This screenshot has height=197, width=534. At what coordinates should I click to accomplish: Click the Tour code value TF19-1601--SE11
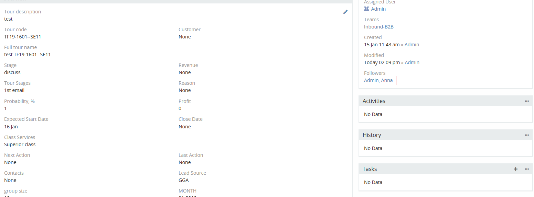tap(22, 37)
